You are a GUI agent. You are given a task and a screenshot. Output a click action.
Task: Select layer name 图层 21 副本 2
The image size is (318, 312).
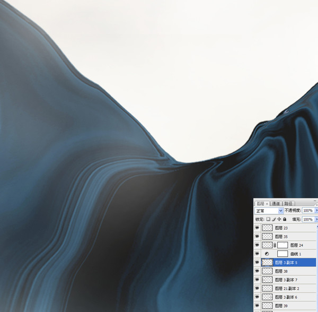click(x=287, y=289)
